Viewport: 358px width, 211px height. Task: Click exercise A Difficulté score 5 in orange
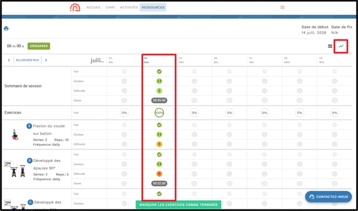pos(159,144)
